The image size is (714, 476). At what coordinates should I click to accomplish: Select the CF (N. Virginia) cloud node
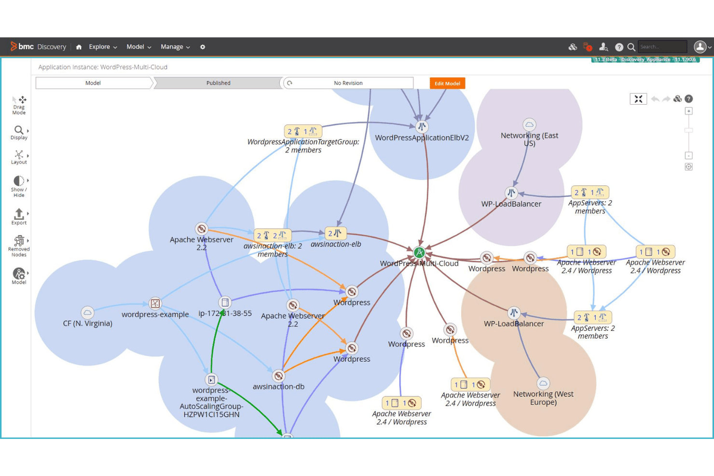[x=87, y=312]
